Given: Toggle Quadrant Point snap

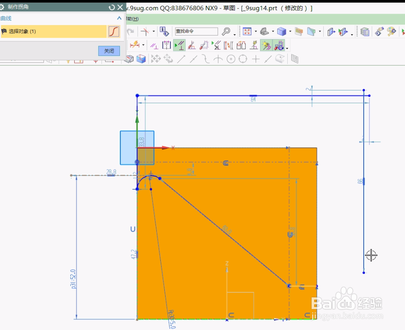Looking at the screenshot, I should (x=243, y=59).
